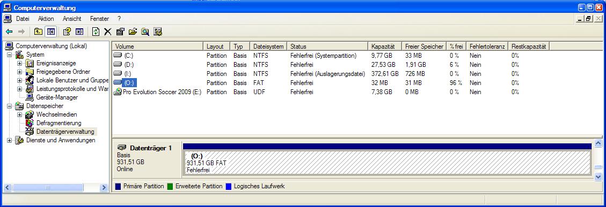Click tree pane horizontal scrollbar right arrow
Image resolution: width=606 pixels, height=207 pixels.
pyautogui.click(x=104, y=188)
